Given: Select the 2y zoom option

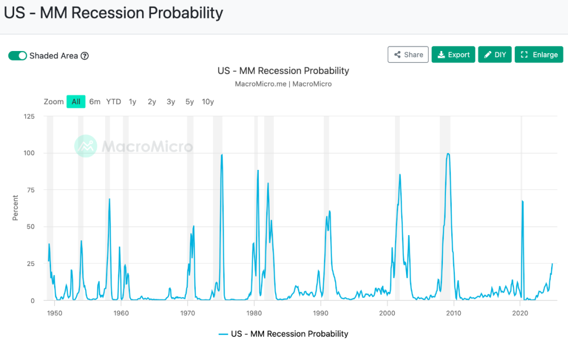Looking at the screenshot, I should coord(152,102).
